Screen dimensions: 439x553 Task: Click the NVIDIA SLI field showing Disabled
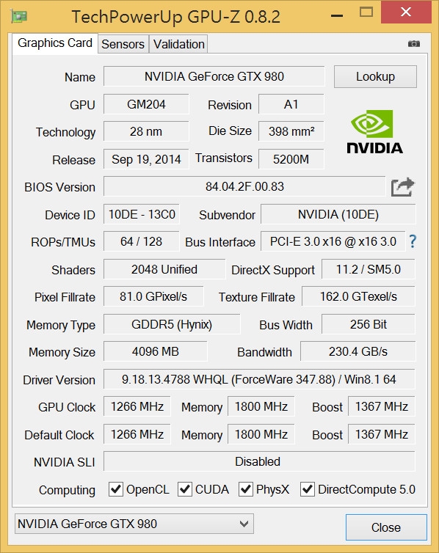click(x=259, y=461)
